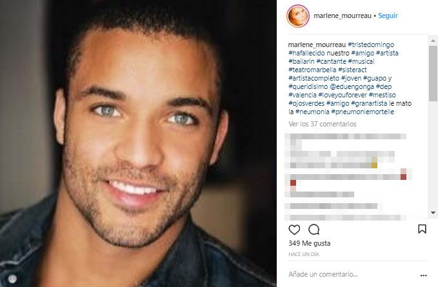Visit the @eduengonga mention
438x287 pixels.
tap(352, 86)
